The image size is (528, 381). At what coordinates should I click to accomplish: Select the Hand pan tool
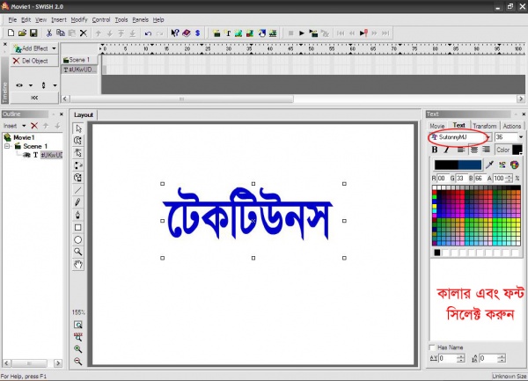click(77, 264)
